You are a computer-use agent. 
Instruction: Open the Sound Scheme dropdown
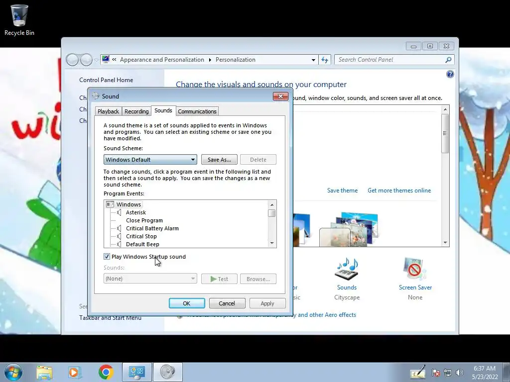tap(150, 160)
